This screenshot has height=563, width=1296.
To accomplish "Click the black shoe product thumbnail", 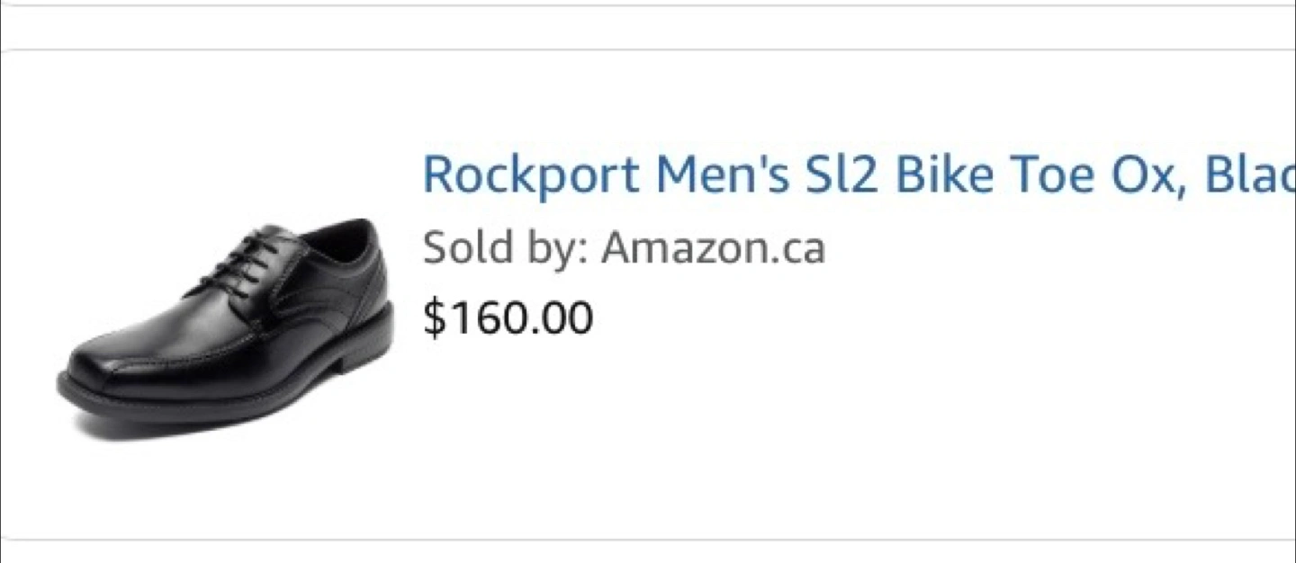I will 225,328.
